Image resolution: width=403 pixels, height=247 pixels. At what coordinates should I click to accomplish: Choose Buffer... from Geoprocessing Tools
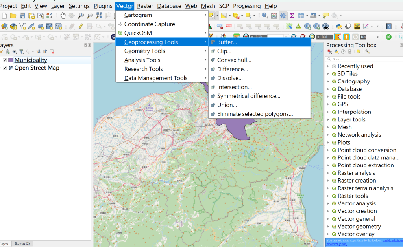260,42
